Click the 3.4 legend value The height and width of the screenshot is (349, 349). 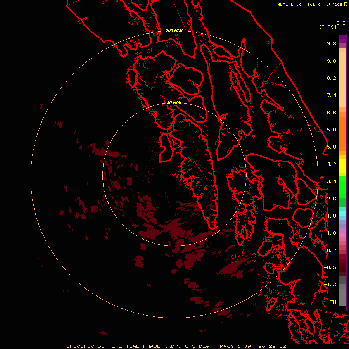pyautogui.click(x=332, y=181)
